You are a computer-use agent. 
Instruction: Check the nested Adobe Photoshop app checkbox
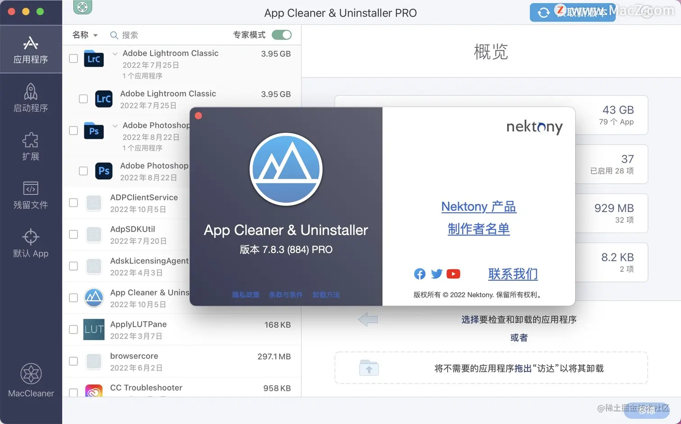click(x=83, y=171)
